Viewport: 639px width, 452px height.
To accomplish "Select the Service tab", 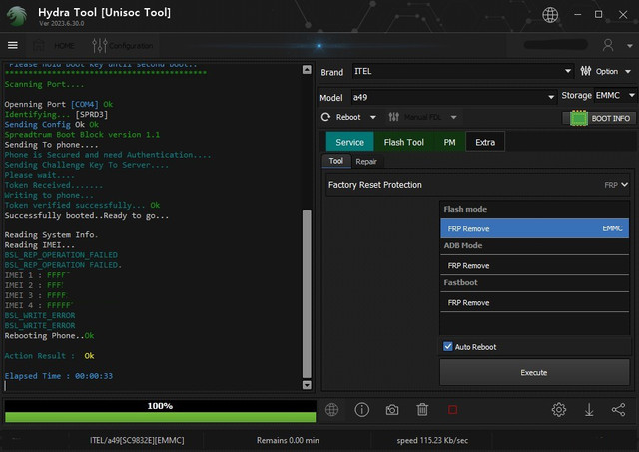I will (x=349, y=142).
